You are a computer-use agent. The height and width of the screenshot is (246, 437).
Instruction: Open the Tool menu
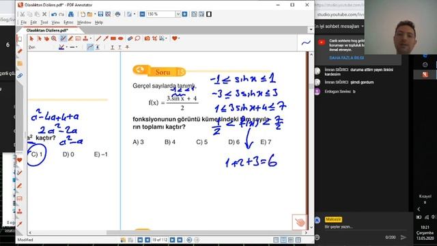44,23
